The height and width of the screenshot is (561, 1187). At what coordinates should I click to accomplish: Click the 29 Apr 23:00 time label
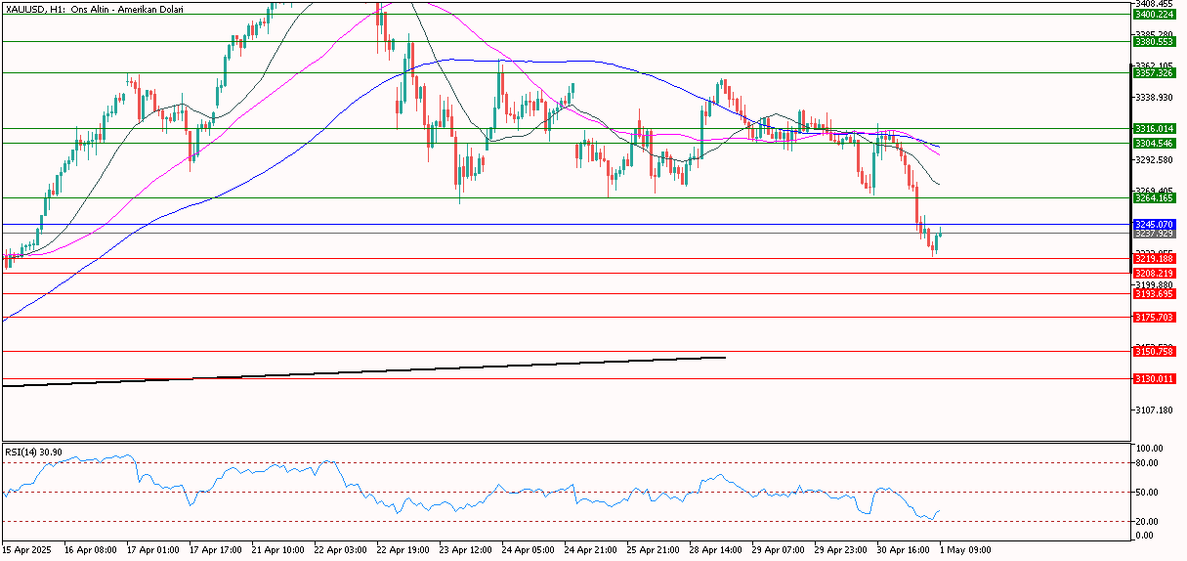point(839,550)
